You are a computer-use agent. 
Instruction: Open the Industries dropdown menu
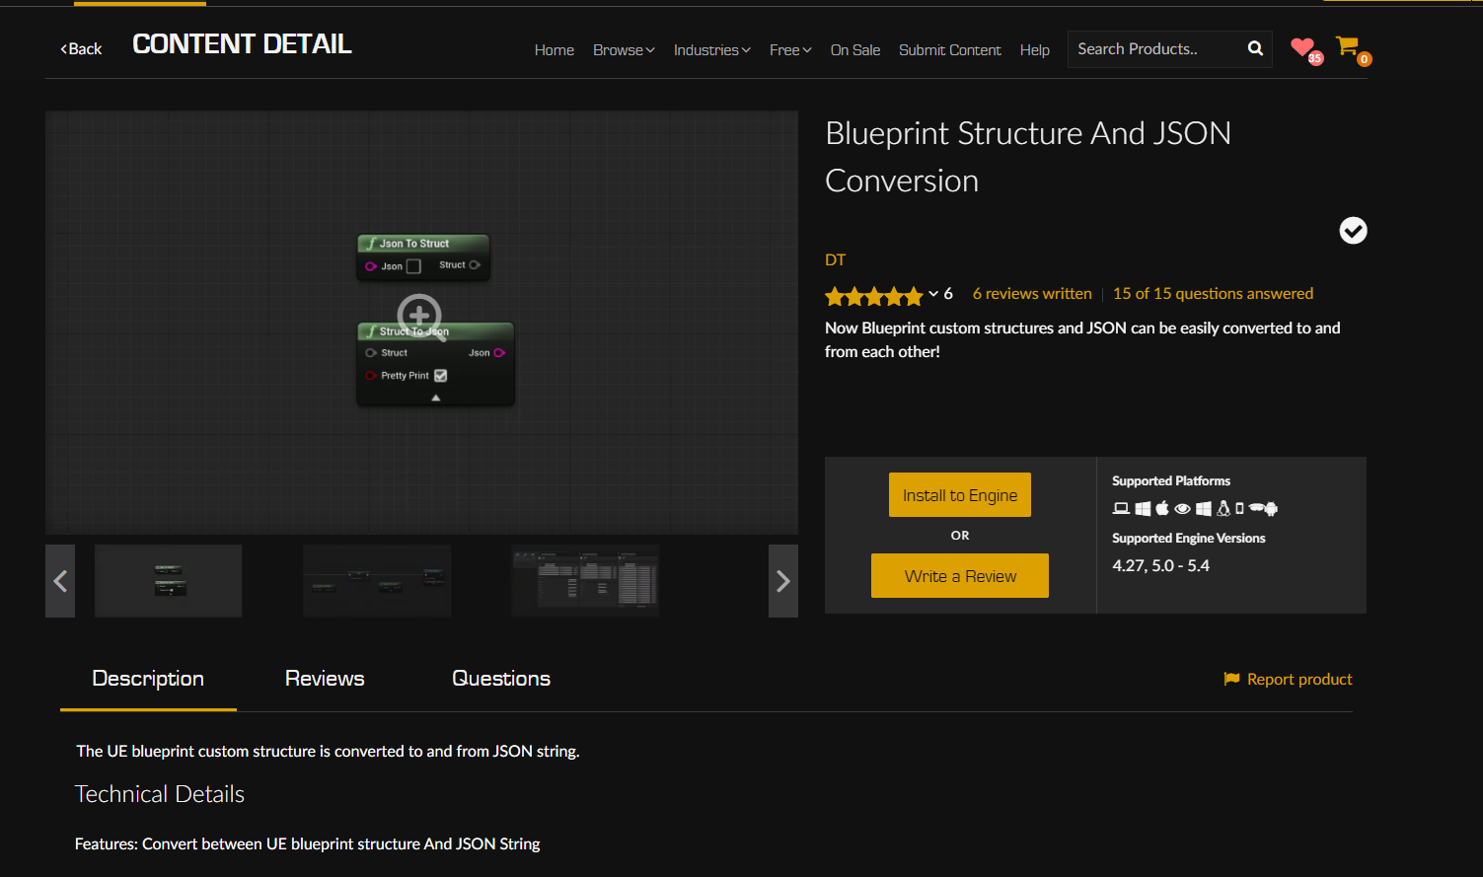pyautogui.click(x=712, y=50)
